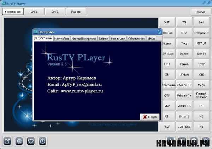This screenshot has width=212, height=149.
Task: Select the Интер channel
Action: [x=184, y=54]
